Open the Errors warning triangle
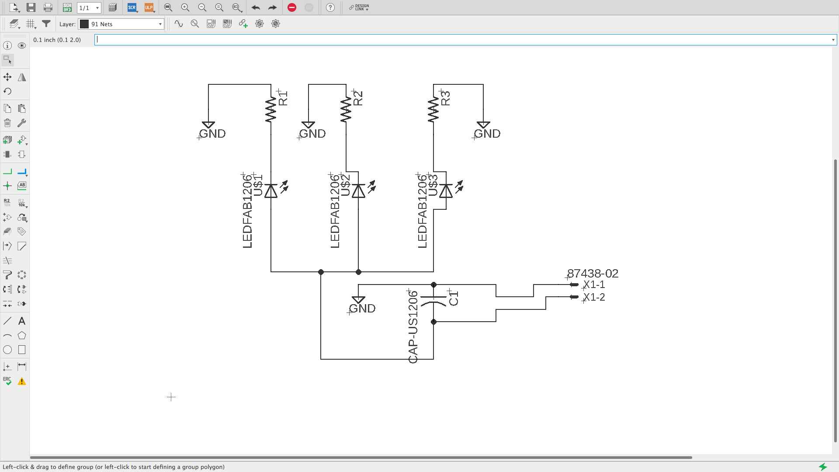 click(x=22, y=382)
